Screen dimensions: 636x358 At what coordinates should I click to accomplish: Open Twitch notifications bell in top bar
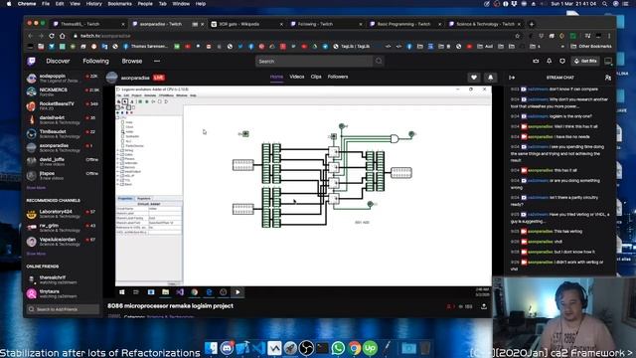[549, 61]
